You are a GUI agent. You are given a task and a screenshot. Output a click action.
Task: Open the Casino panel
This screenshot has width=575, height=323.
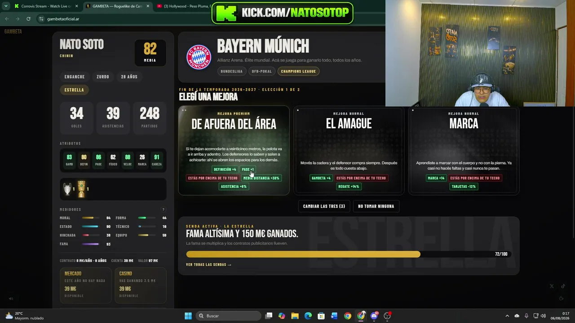tap(141, 285)
